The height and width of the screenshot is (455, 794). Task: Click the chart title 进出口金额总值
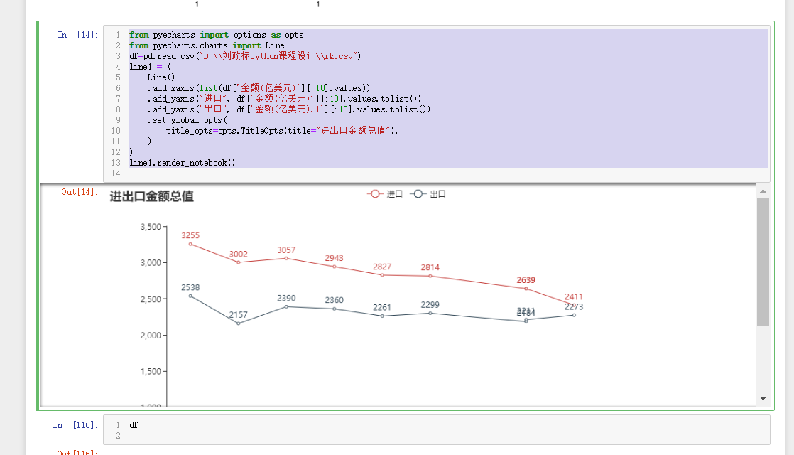(x=151, y=196)
